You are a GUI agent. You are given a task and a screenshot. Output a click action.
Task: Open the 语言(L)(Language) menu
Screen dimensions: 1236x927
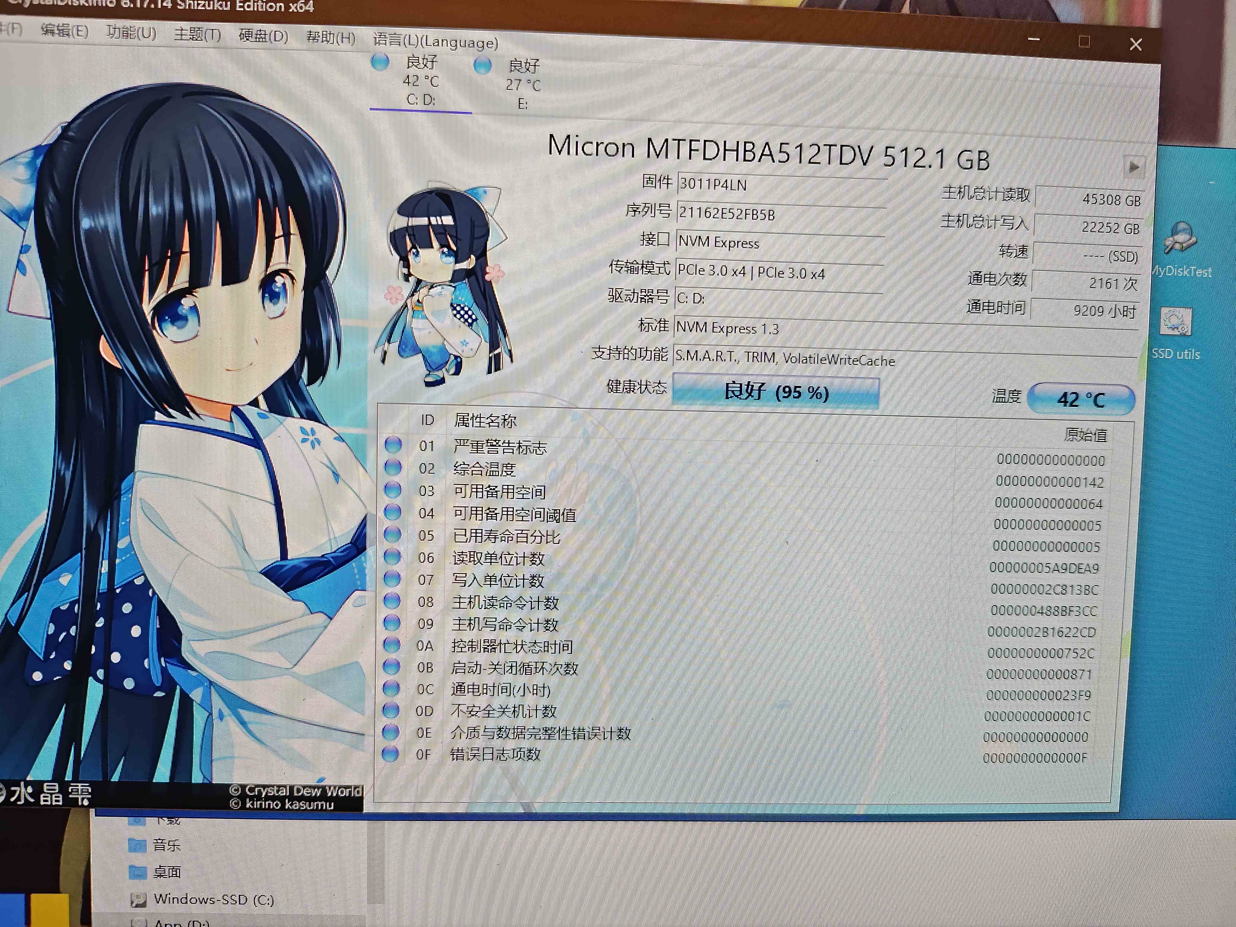(x=435, y=41)
